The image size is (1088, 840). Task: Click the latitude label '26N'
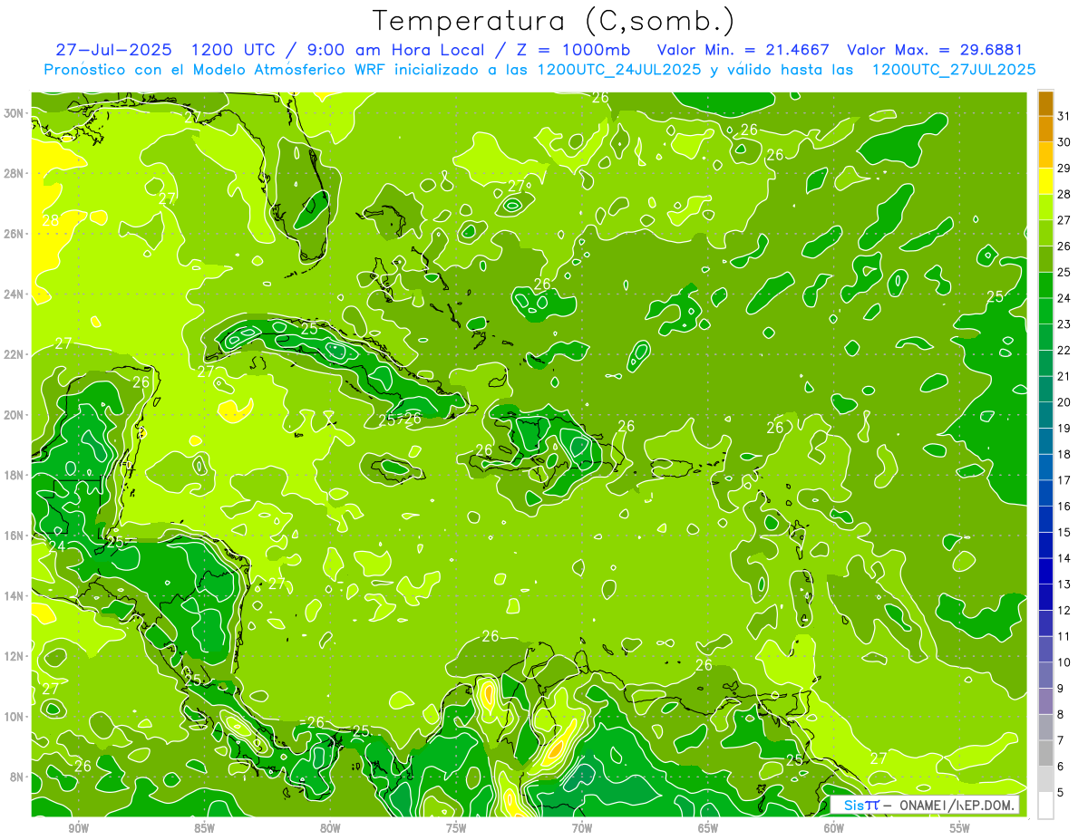[14, 234]
